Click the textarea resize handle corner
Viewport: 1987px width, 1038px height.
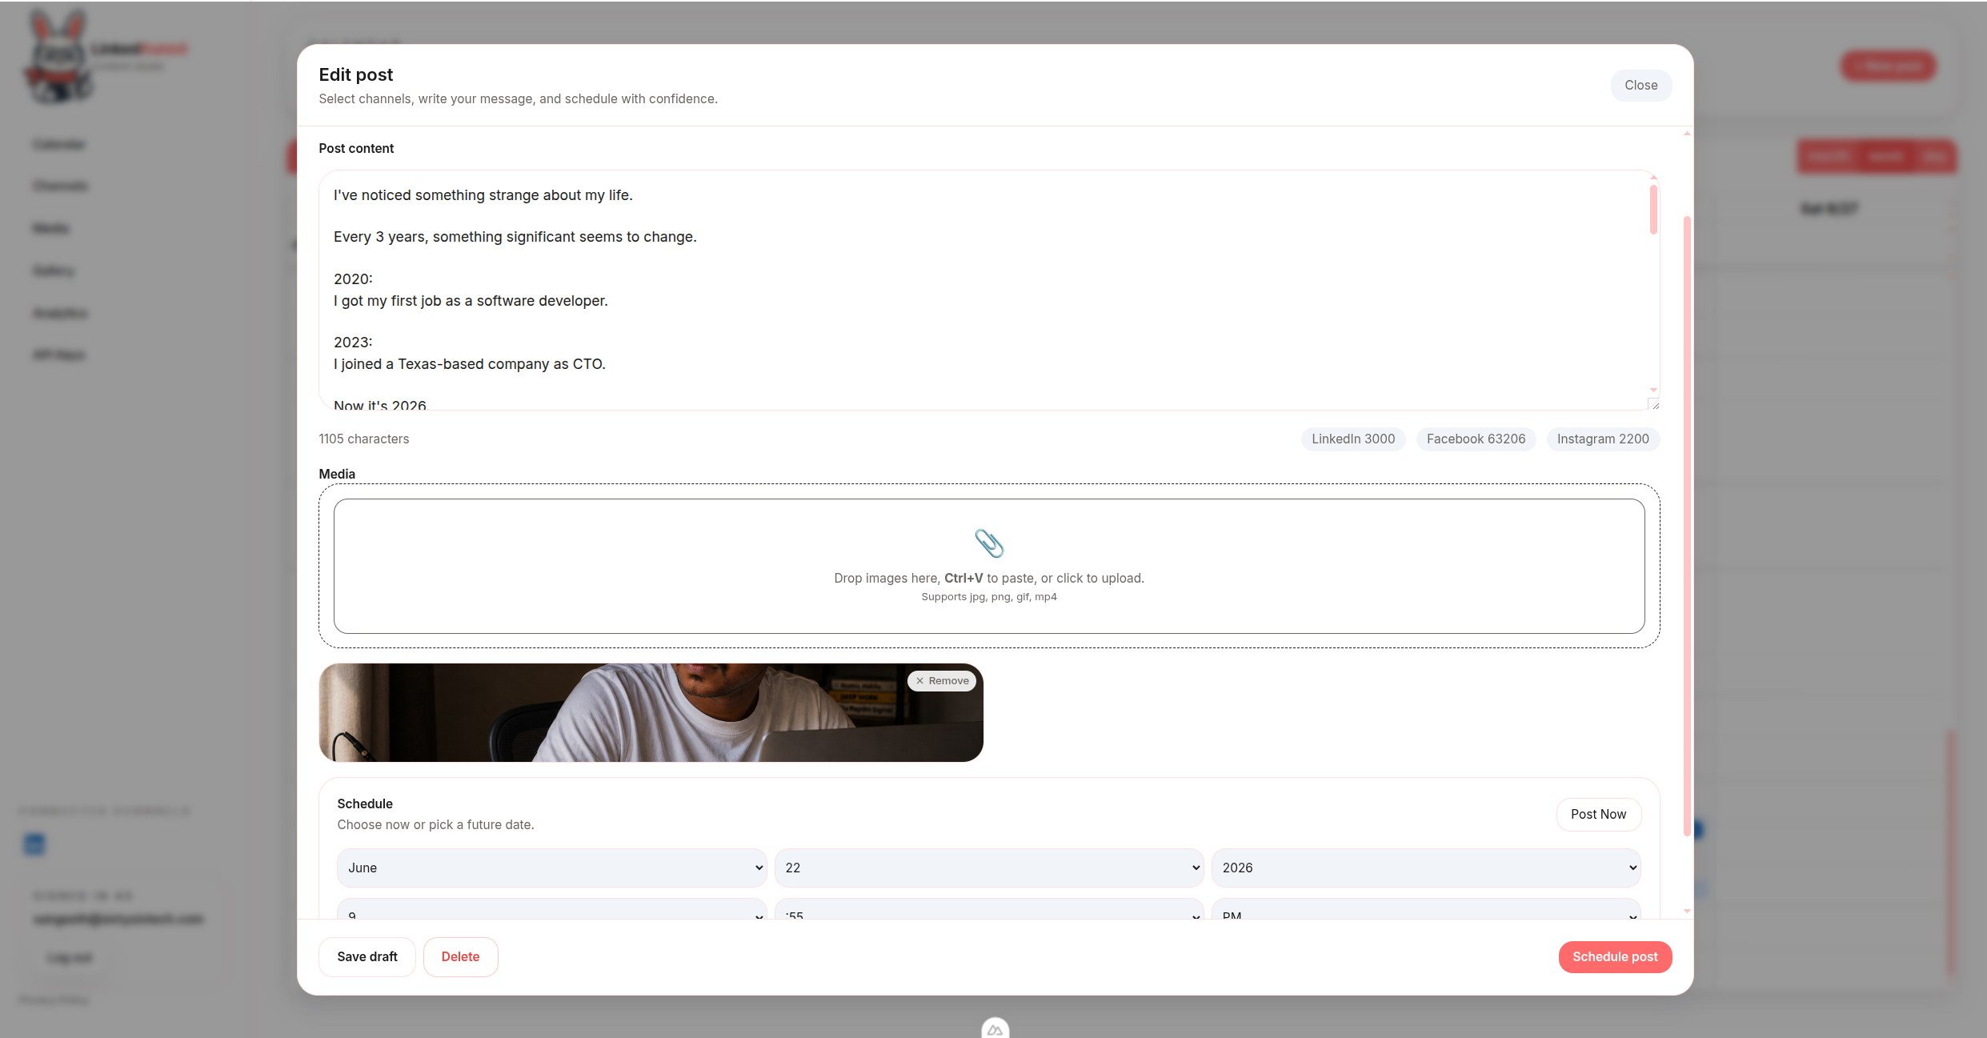coord(1653,404)
